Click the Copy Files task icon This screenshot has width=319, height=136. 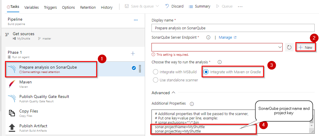coord(12,113)
